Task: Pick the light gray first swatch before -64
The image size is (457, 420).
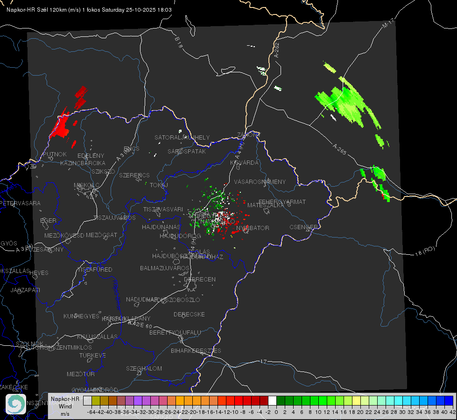Action: 87,400
